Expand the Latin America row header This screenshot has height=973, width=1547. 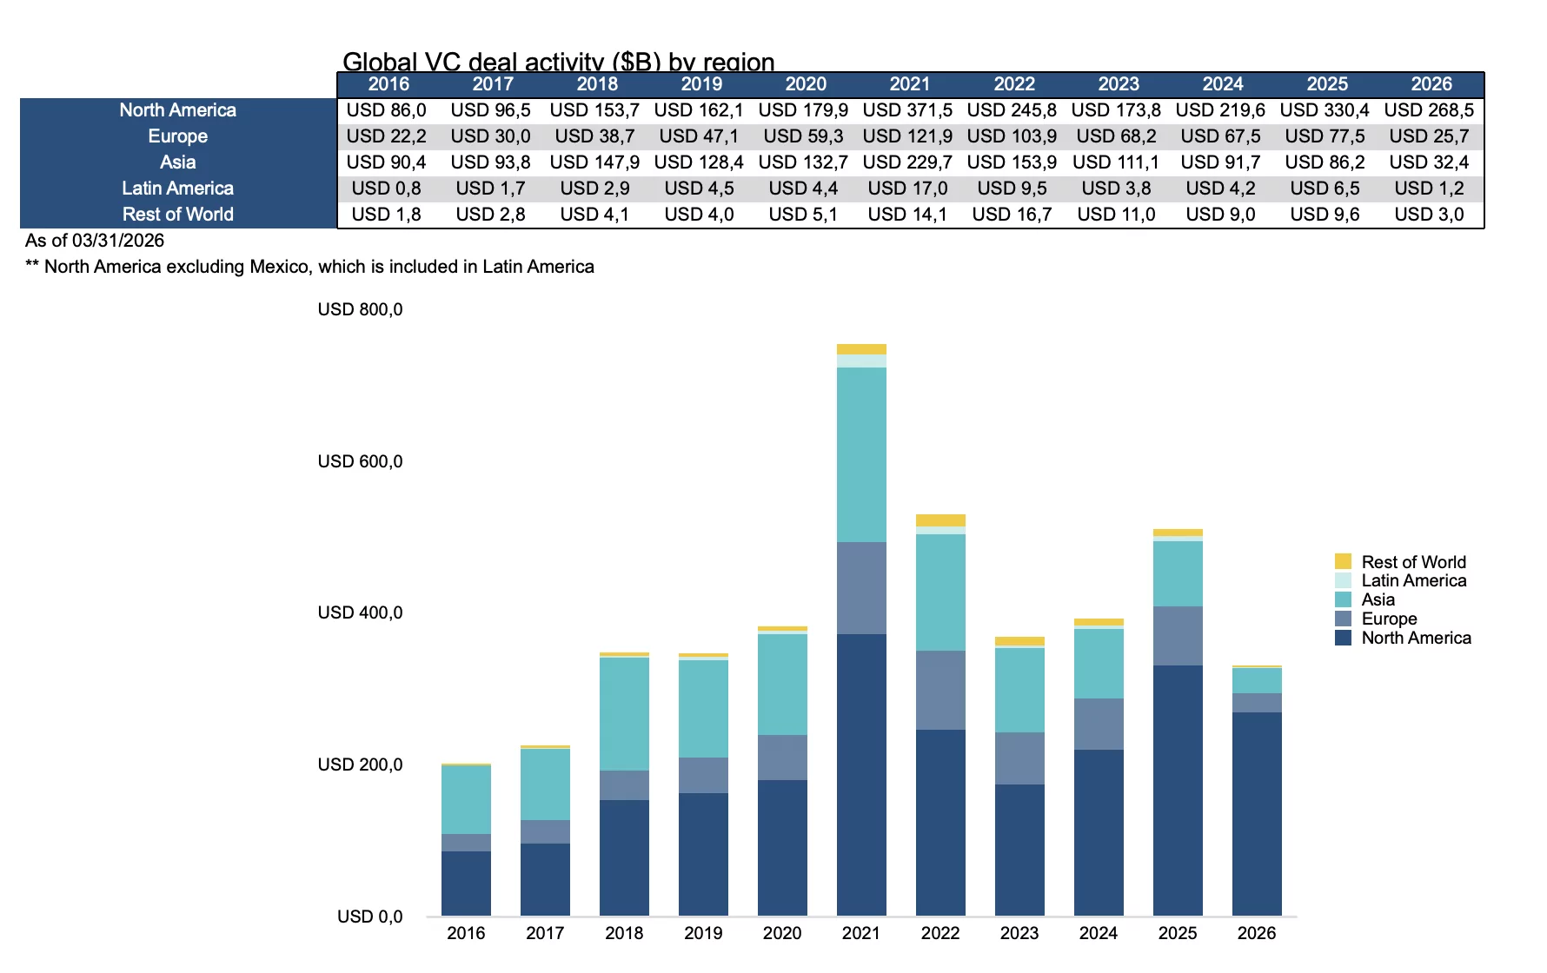tap(177, 188)
